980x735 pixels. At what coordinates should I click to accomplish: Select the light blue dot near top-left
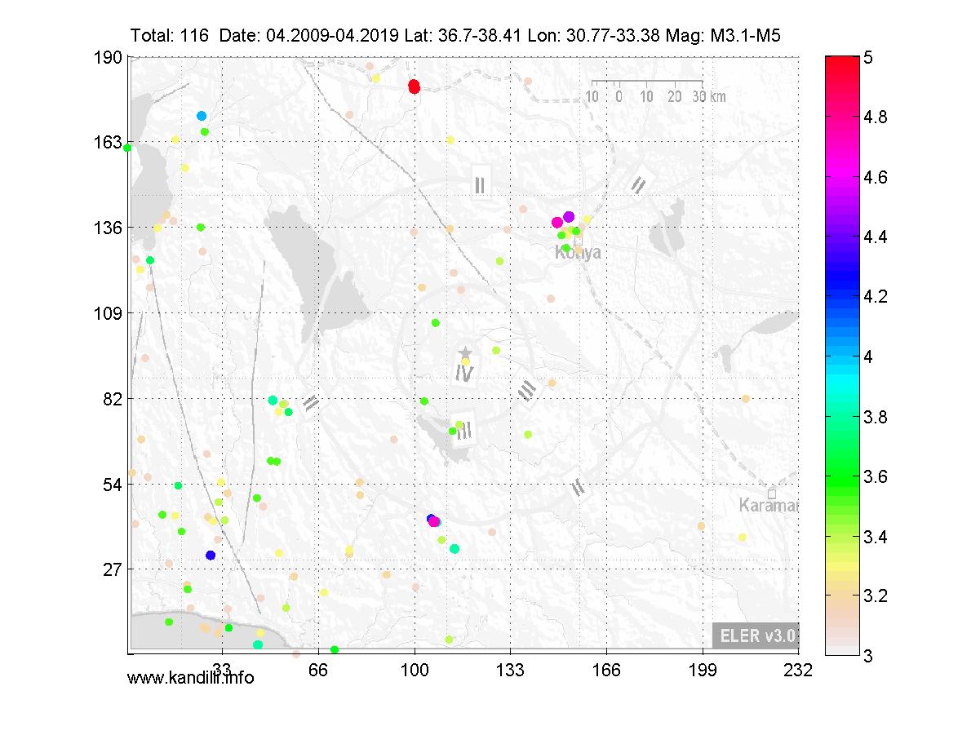tap(202, 116)
